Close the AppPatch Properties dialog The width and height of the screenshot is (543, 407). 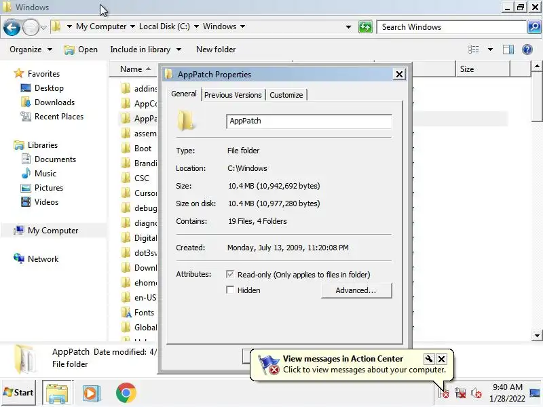[399, 74]
